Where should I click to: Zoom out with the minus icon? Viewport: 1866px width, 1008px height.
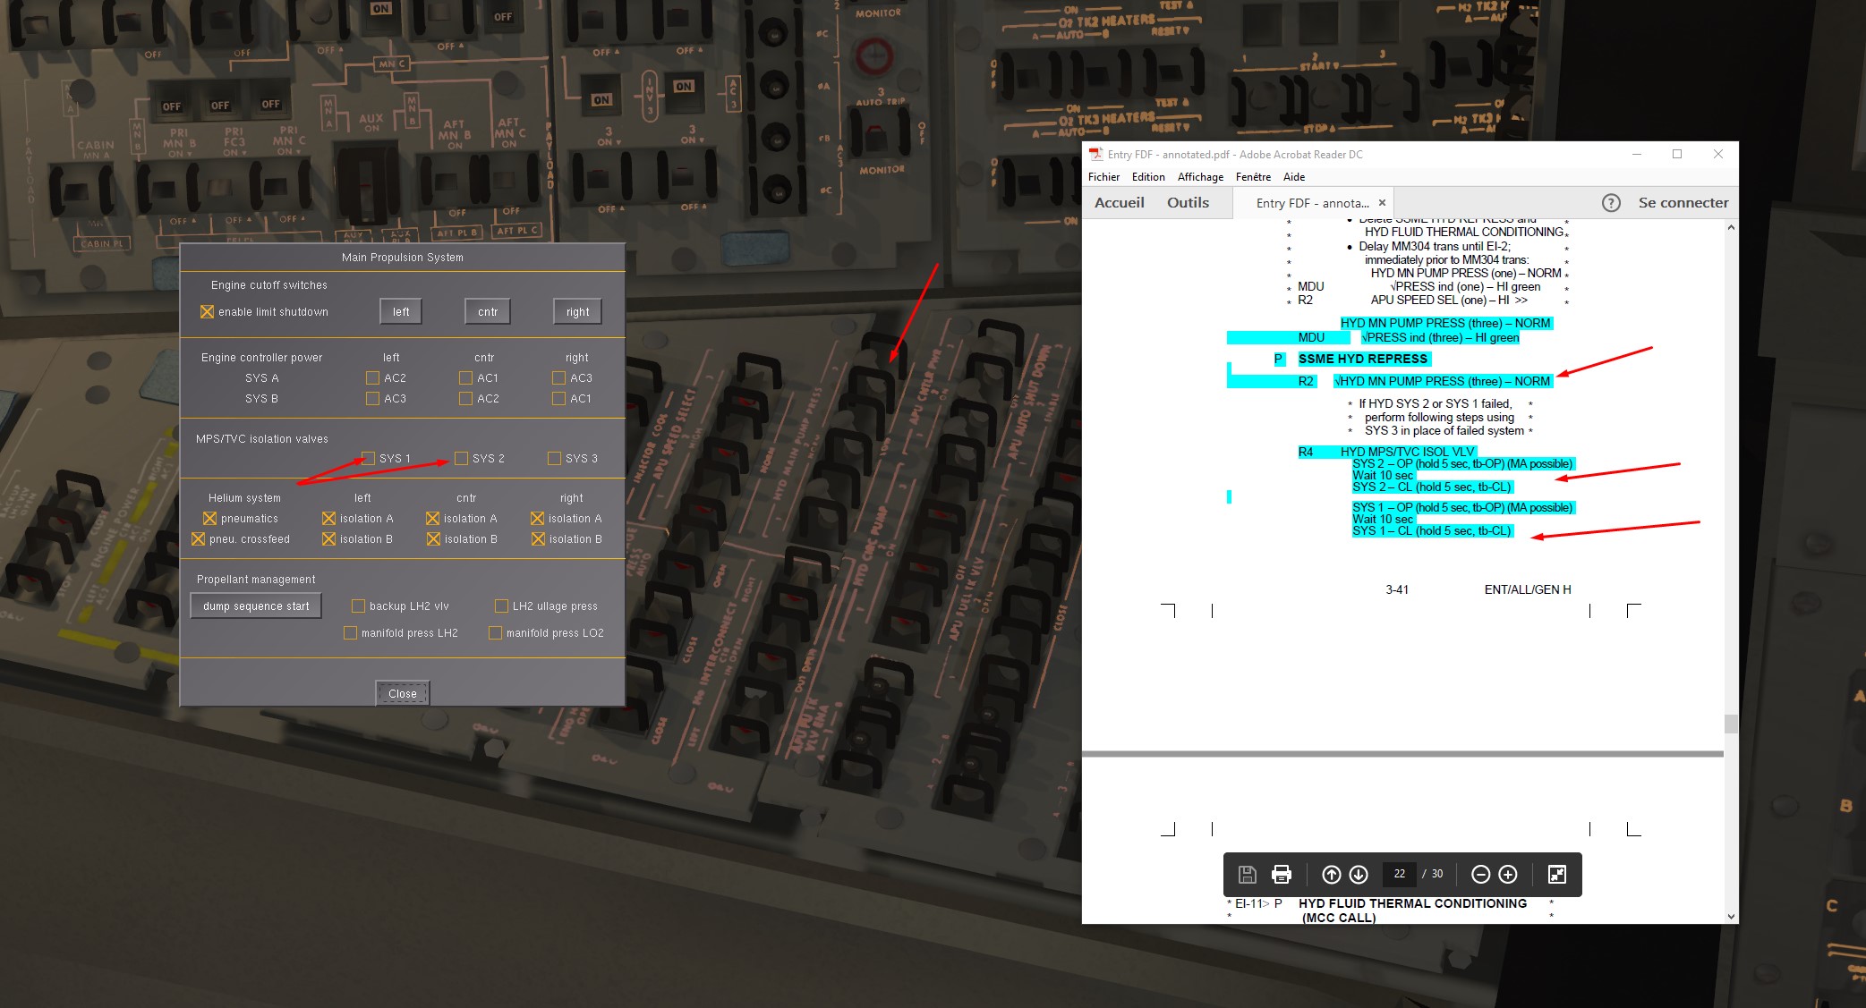1480,874
